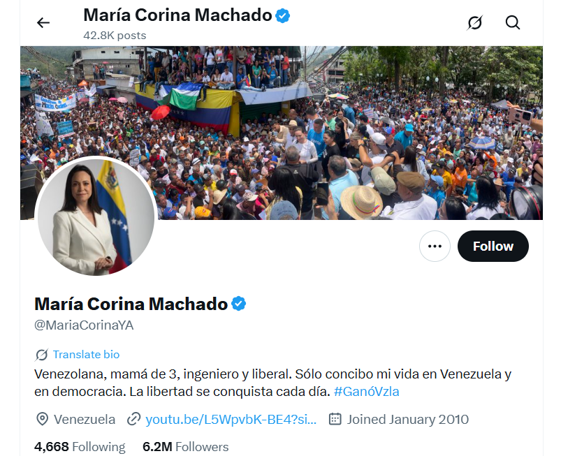Go back using the left arrow
The height and width of the screenshot is (456, 561).
point(43,23)
